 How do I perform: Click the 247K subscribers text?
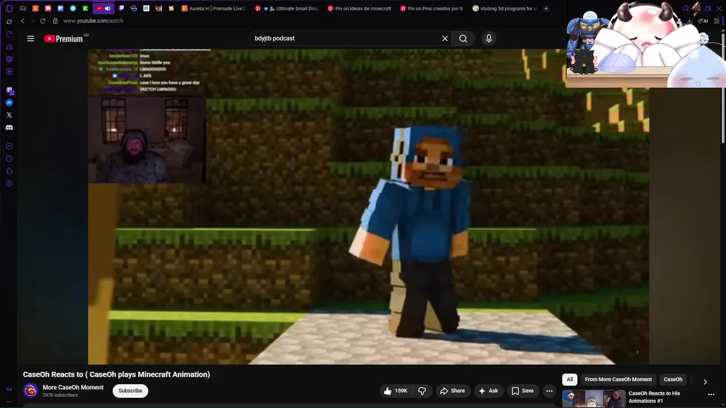(x=60, y=395)
